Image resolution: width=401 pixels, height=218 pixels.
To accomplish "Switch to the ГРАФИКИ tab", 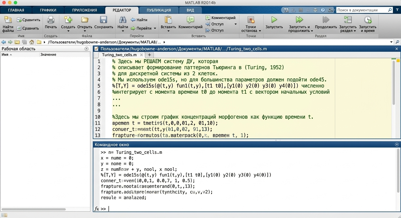I will click(48, 10).
